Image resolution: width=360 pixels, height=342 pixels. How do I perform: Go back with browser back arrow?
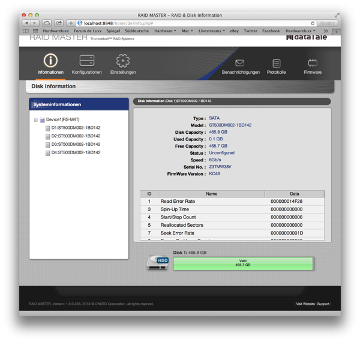coord(26,23)
